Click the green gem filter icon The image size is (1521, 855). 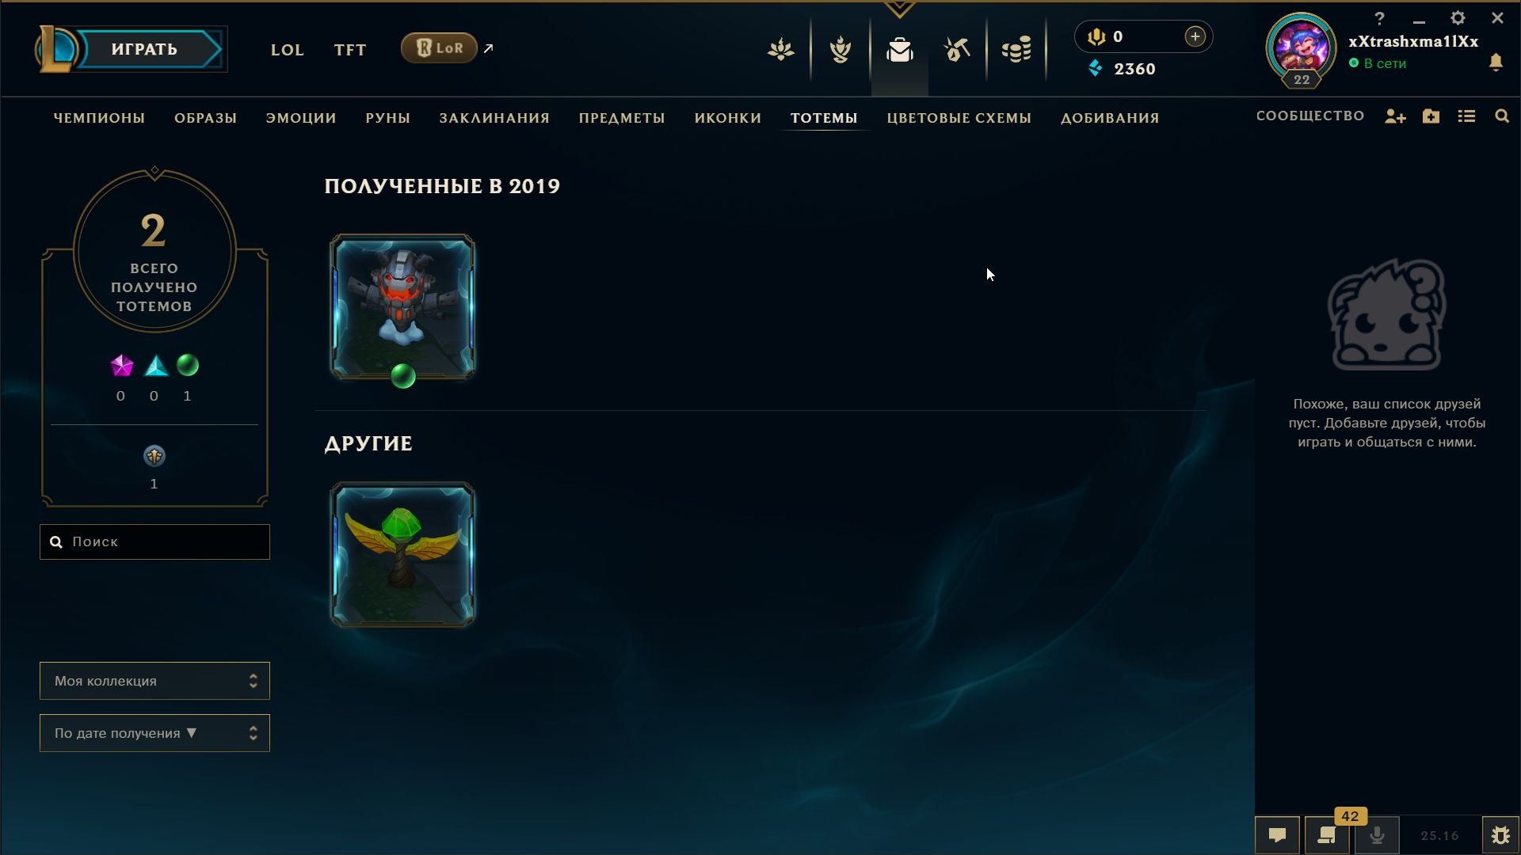pos(188,365)
